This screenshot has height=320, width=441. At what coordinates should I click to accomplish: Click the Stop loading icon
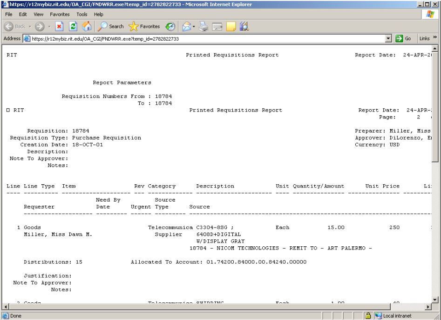(60, 27)
